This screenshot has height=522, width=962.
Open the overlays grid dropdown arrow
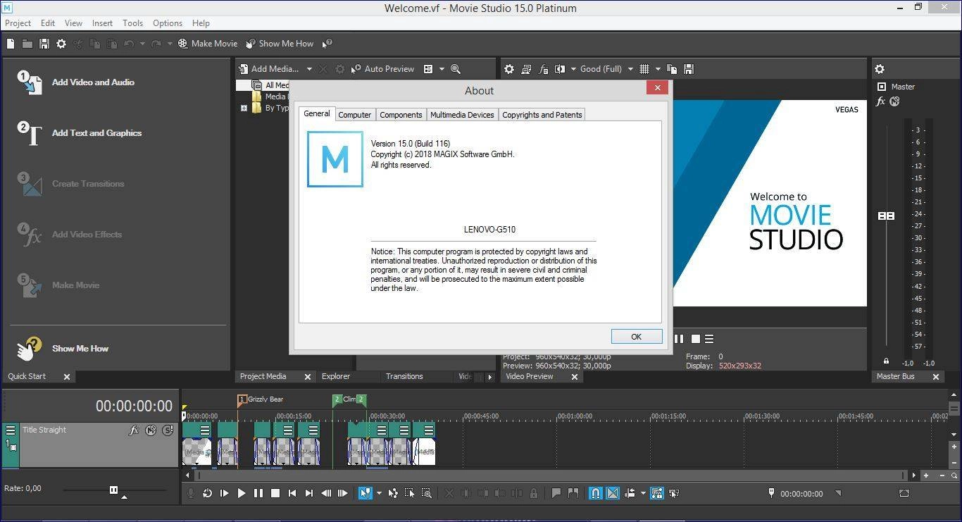[x=658, y=69]
